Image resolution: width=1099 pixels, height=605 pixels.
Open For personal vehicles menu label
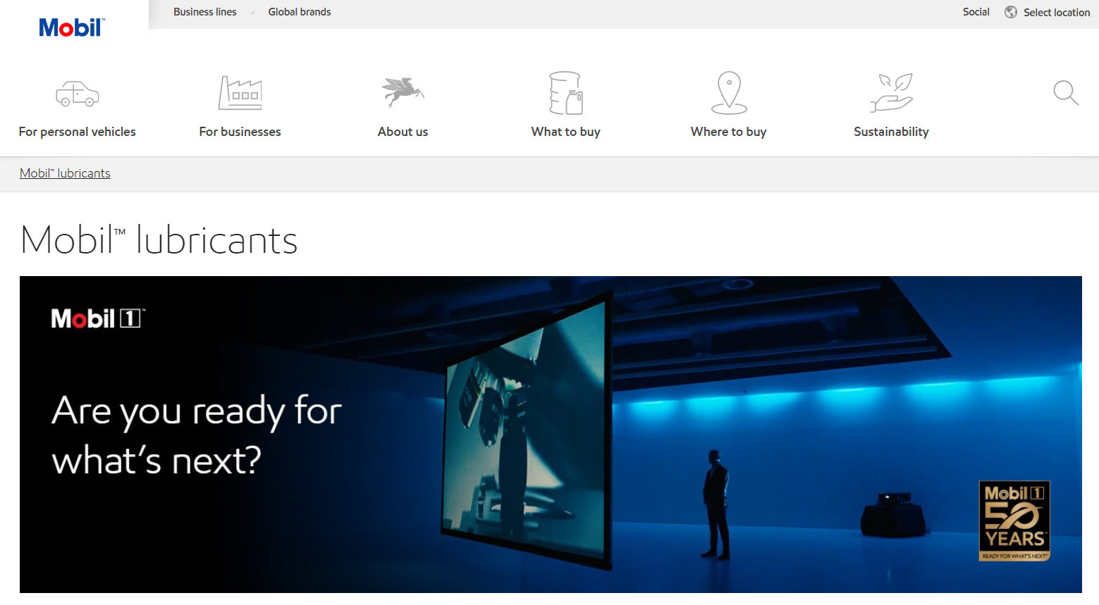click(x=78, y=132)
